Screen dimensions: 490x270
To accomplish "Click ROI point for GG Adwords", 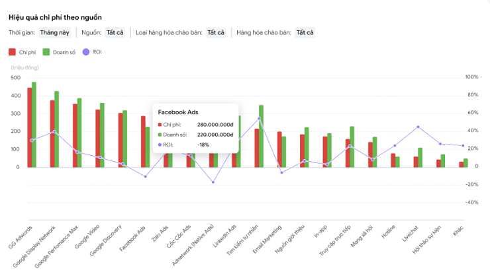I will (32, 141).
